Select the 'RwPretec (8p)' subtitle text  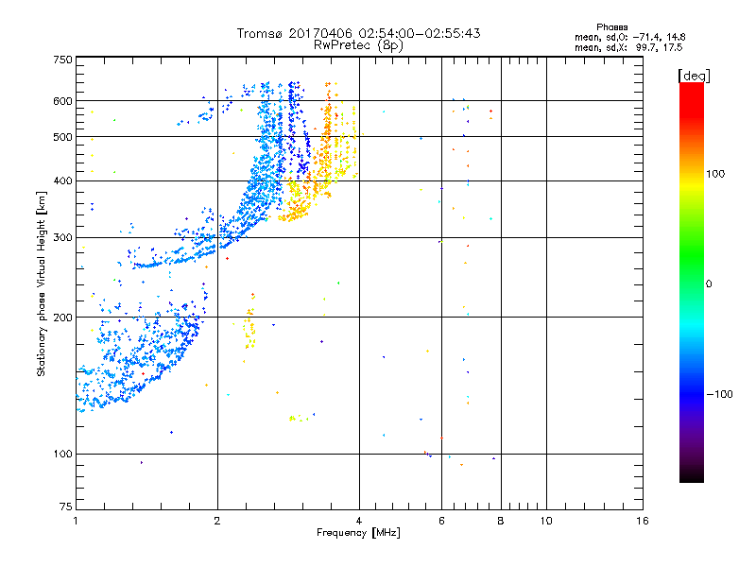pos(358,45)
